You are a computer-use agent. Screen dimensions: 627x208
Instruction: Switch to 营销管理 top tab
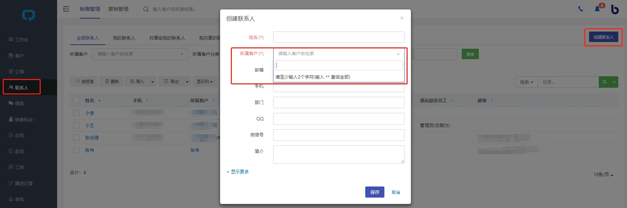coord(118,9)
